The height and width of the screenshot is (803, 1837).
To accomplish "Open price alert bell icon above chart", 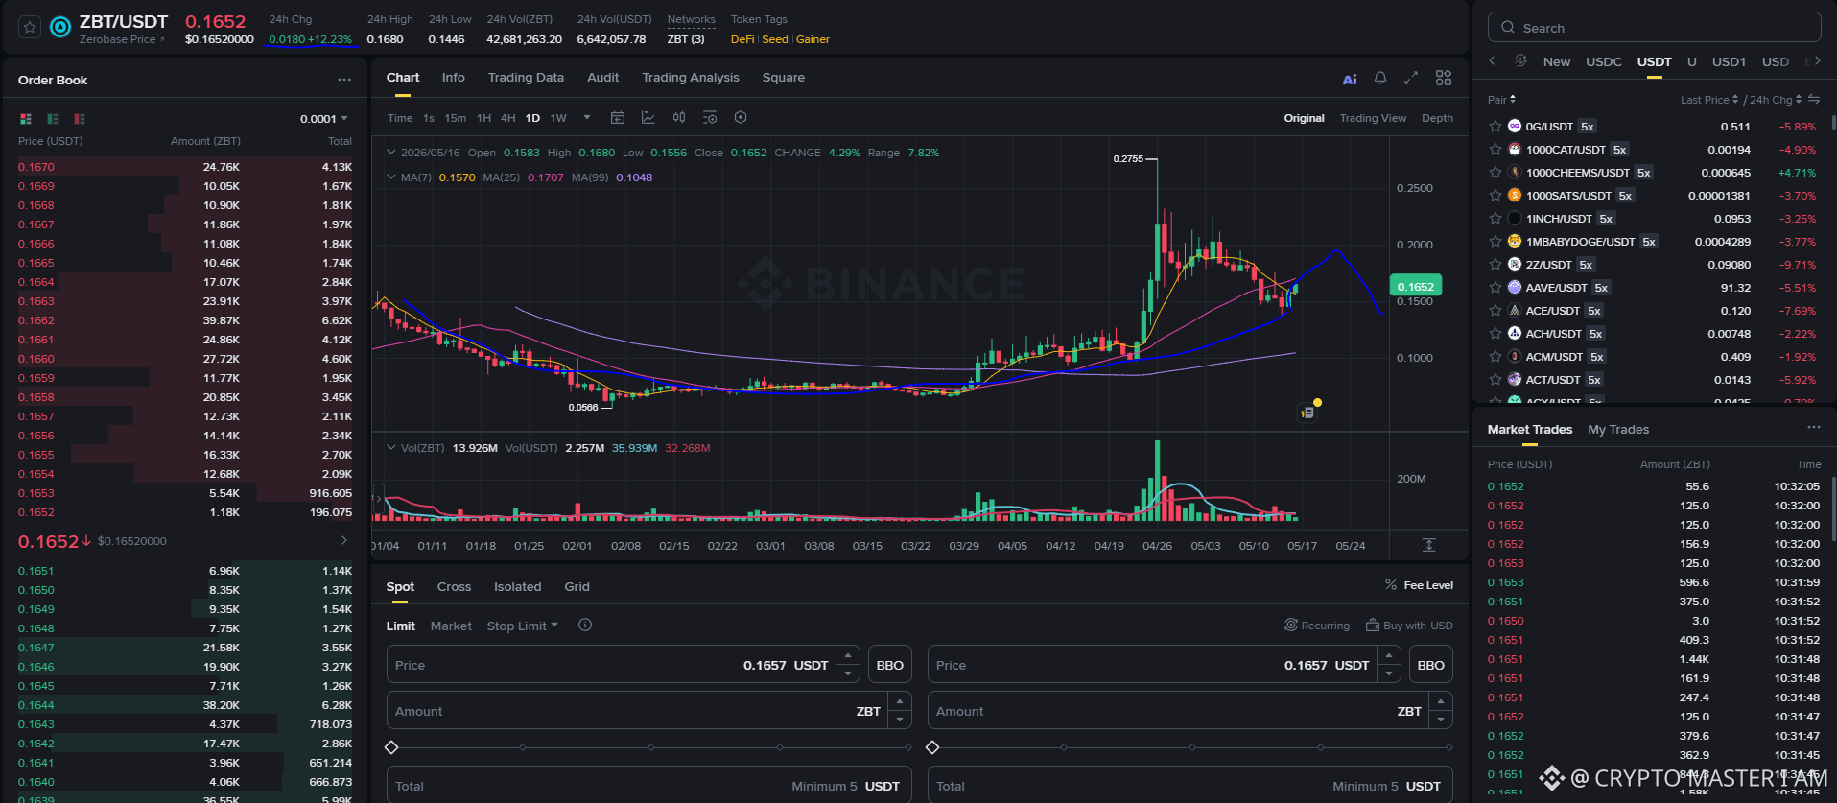I will point(1380,78).
